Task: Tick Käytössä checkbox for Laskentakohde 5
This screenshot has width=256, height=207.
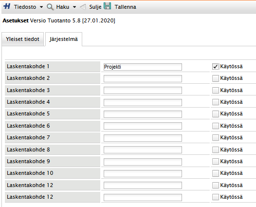Action: [215, 114]
